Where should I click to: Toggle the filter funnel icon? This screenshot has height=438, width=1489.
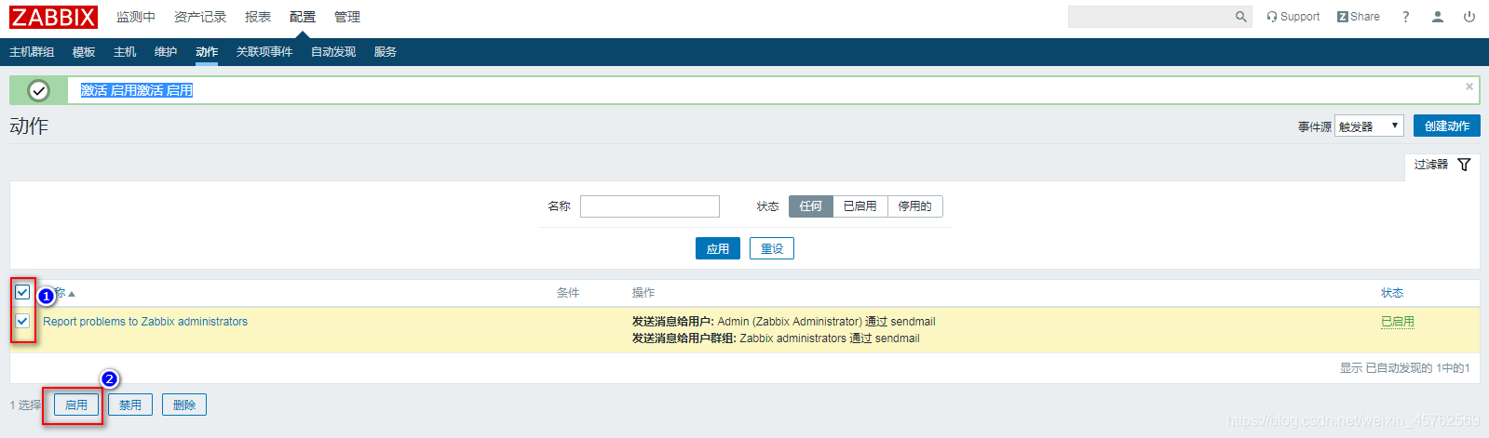(1464, 165)
